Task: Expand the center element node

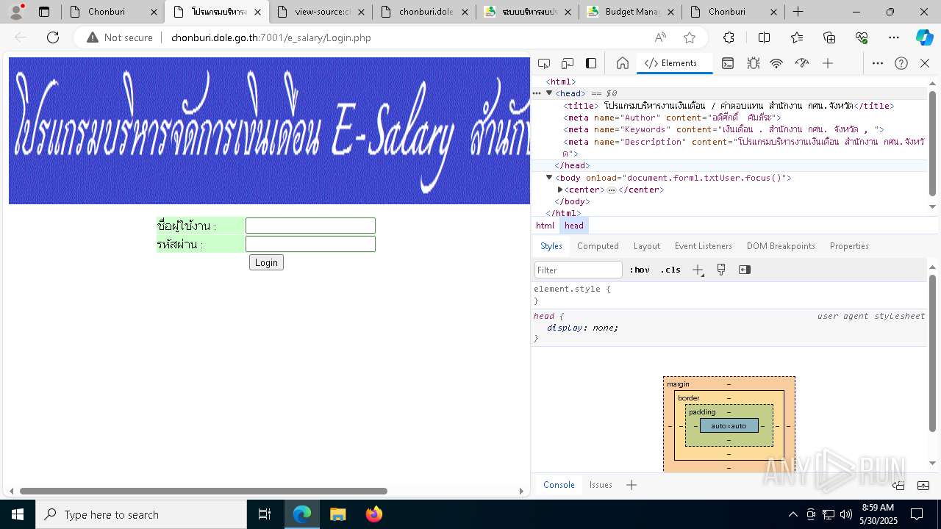Action: (x=560, y=190)
